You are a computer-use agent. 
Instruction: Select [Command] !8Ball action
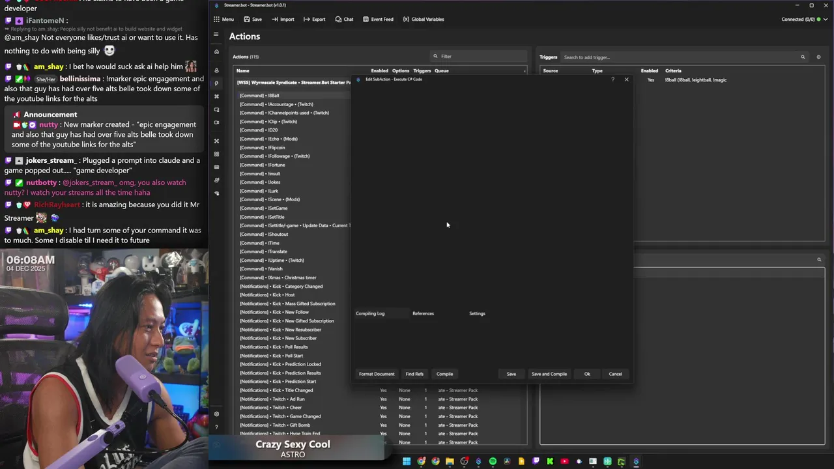point(259,96)
